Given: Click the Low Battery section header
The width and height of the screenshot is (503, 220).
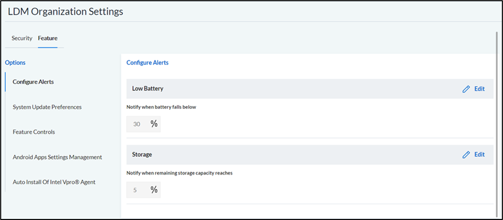Looking at the screenshot, I should [x=310, y=89].
